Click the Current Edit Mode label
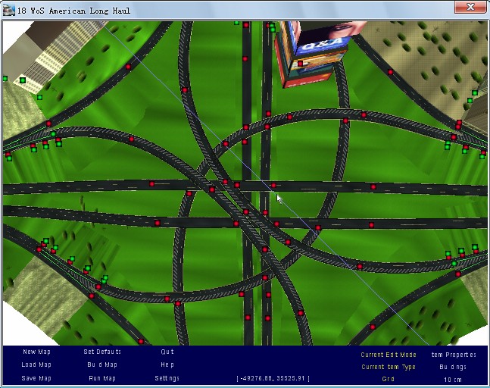This screenshot has height=388, width=490. coord(389,355)
